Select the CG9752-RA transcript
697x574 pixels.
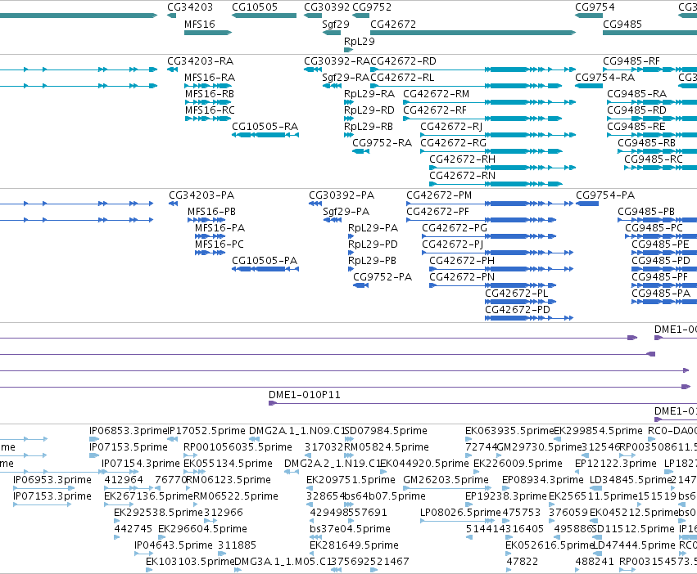click(x=382, y=143)
